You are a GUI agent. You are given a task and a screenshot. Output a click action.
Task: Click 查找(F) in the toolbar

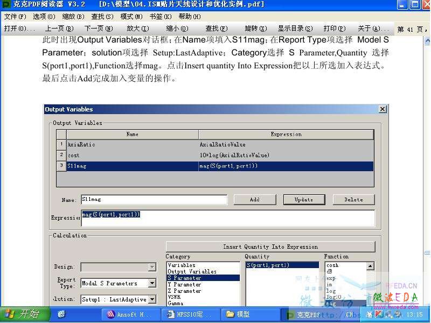pyautogui.click(x=217, y=29)
